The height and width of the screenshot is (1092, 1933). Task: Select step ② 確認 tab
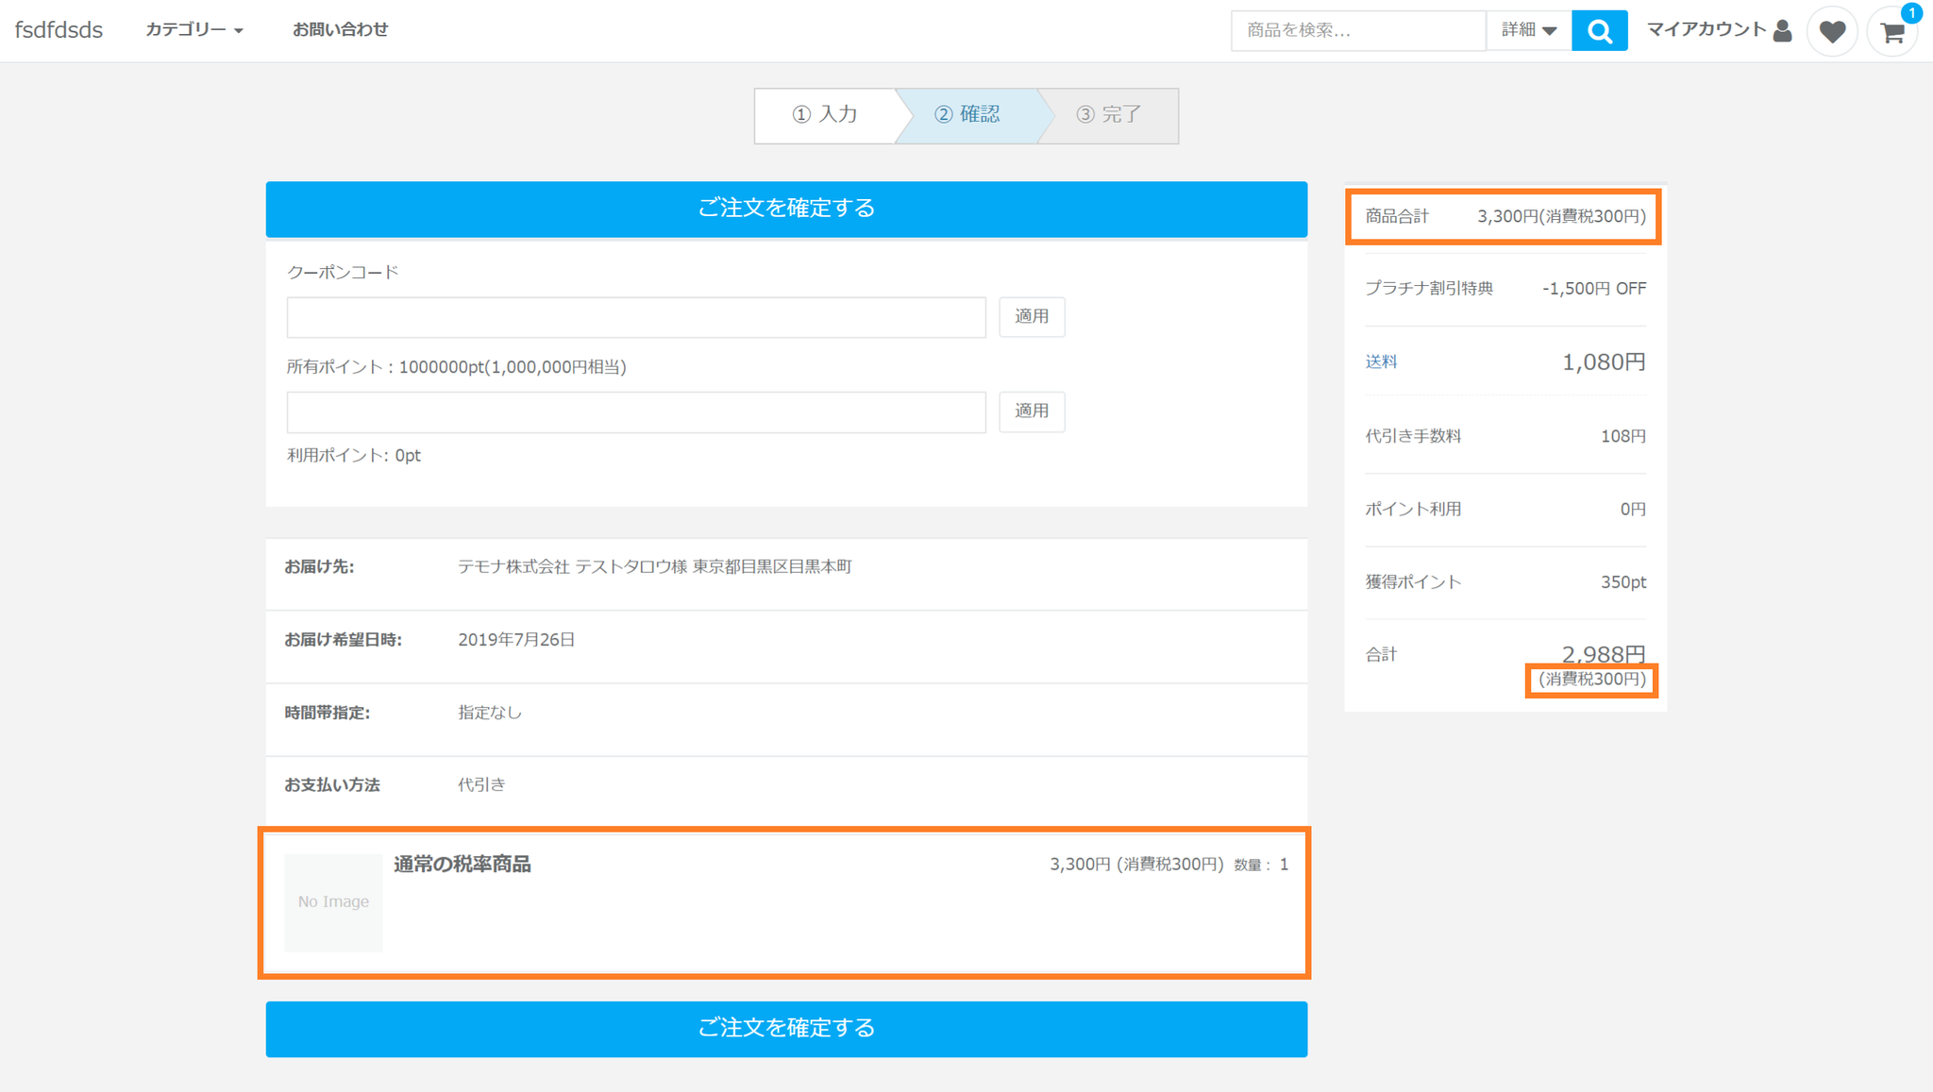[x=966, y=115]
